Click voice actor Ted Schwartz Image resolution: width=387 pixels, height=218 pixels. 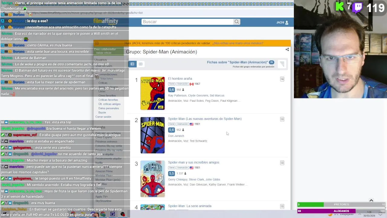pyautogui.click(x=198, y=141)
